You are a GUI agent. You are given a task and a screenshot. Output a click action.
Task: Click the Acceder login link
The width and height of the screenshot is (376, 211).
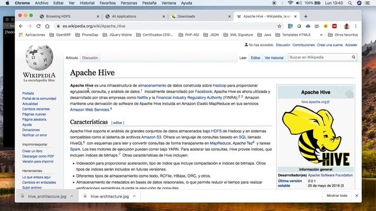pyautogui.click(x=351, y=45)
